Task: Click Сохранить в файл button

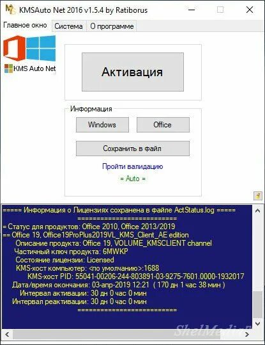Action: tap(133, 148)
